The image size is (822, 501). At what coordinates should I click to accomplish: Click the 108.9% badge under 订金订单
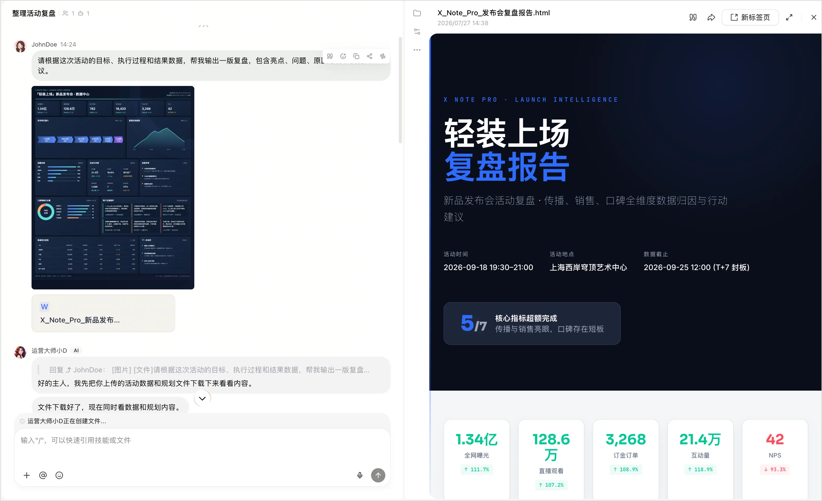(626, 469)
